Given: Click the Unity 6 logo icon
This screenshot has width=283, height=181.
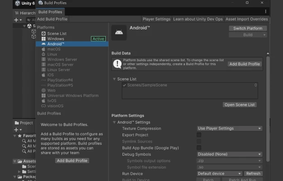Looking at the screenshot, I should [18, 3].
